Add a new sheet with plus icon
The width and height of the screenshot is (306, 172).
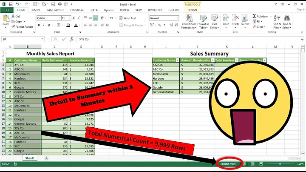point(46,158)
